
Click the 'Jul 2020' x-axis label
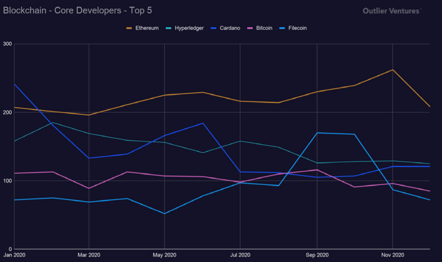pos(240,255)
